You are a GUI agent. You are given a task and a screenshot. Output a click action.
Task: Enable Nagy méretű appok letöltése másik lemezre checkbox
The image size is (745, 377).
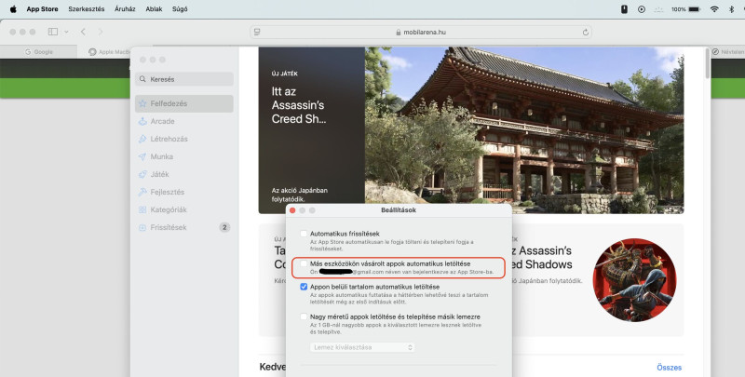304,316
